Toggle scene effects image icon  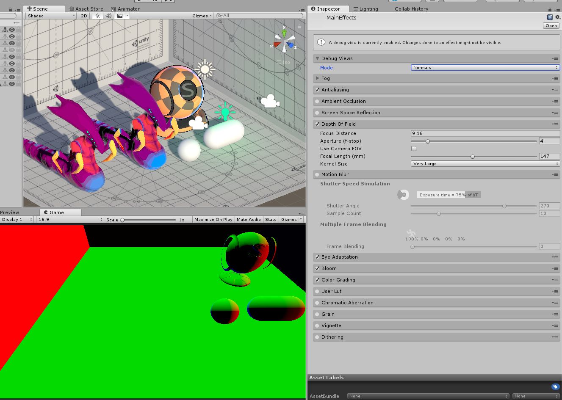pyautogui.click(x=120, y=16)
